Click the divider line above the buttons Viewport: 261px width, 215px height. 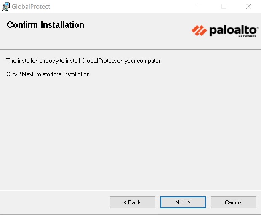coord(130,189)
